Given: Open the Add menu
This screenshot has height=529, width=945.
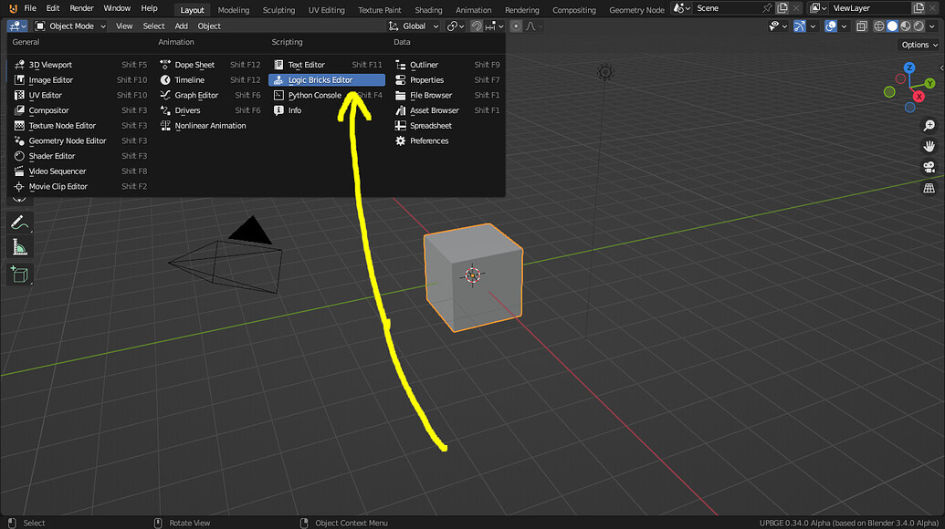Looking at the screenshot, I should [x=181, y=26].
